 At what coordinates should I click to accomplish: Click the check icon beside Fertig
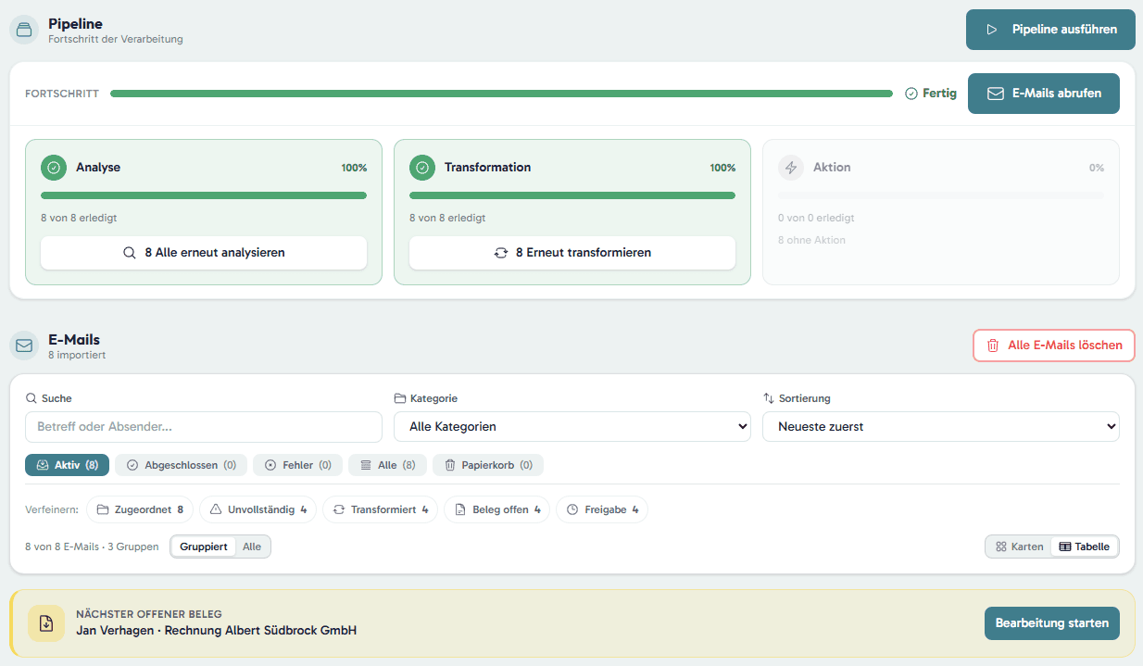click(911, 94)
